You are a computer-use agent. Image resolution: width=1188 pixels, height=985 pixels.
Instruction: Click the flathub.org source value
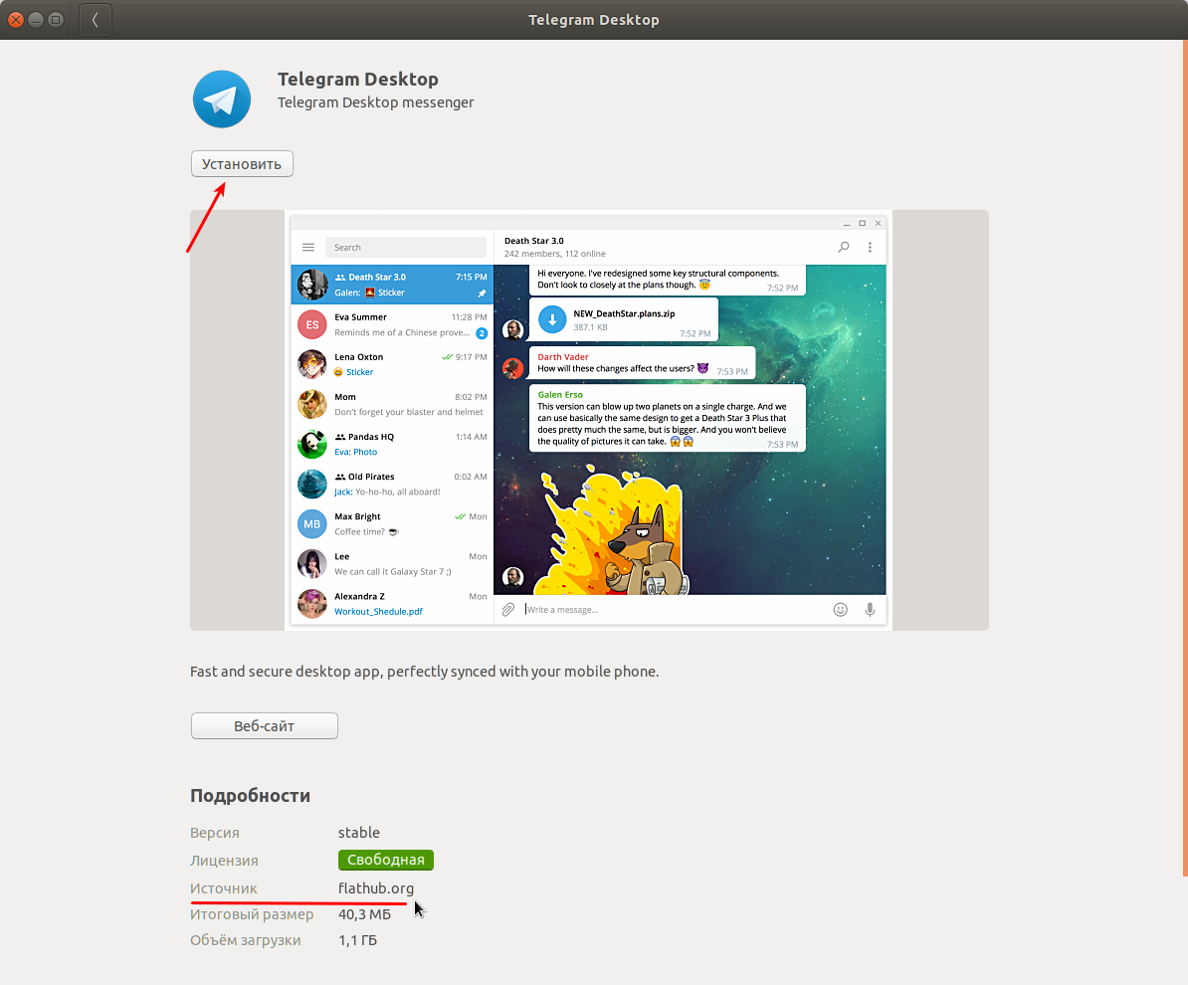(376, 888)
